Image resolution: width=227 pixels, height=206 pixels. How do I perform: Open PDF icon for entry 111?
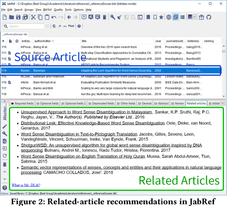(10, 53)
